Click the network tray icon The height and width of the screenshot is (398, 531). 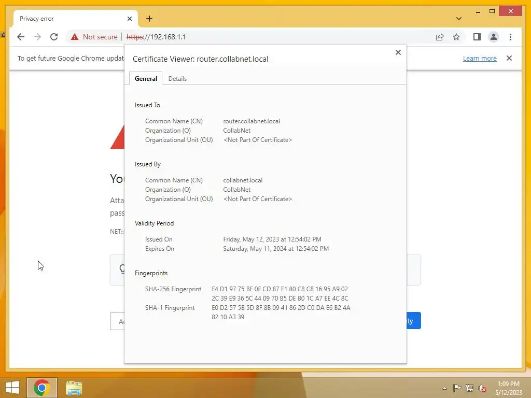469,388
